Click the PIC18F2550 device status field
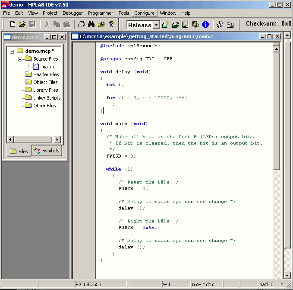This screenshot has width=293, height=290. (101, 284)
